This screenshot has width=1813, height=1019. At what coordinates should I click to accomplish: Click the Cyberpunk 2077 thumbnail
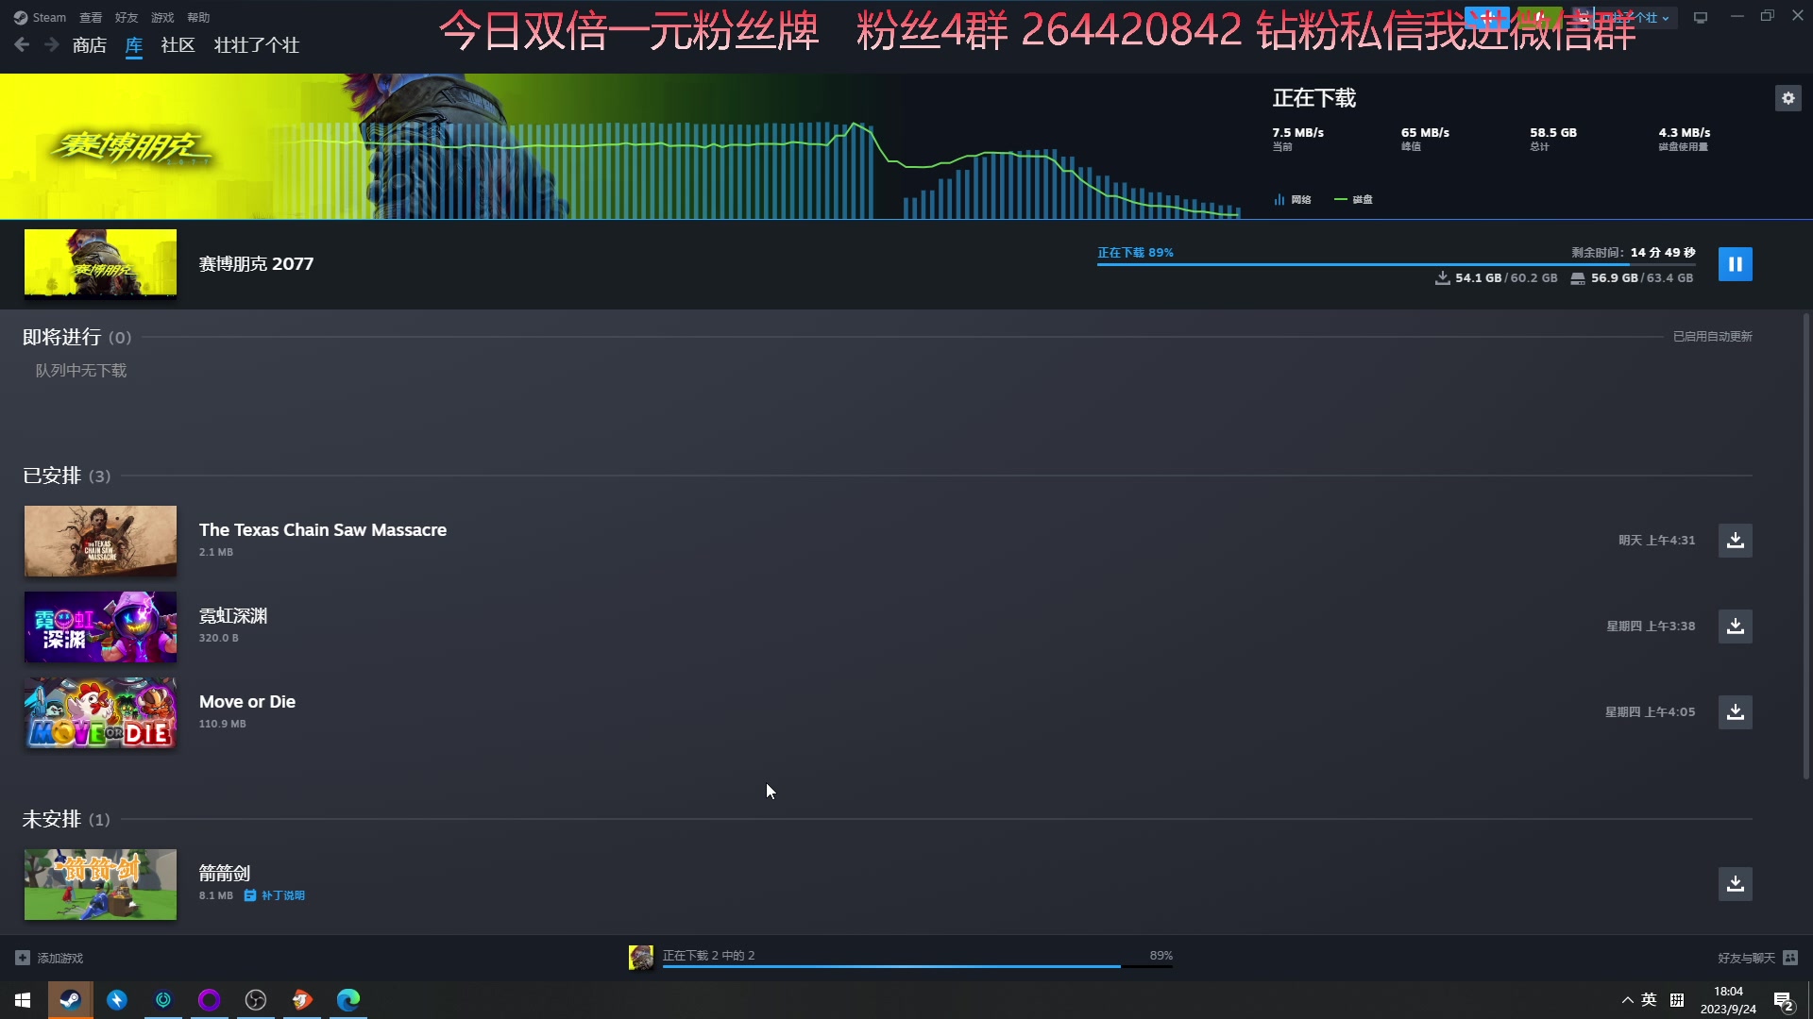[x=100, y=264]
